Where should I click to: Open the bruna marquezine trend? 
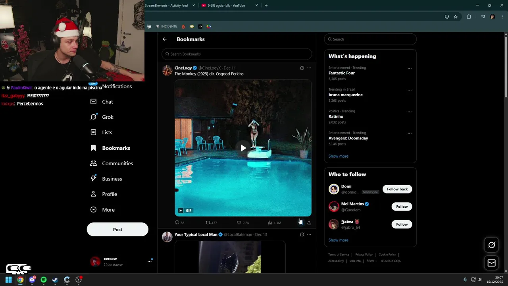(346, 95)
